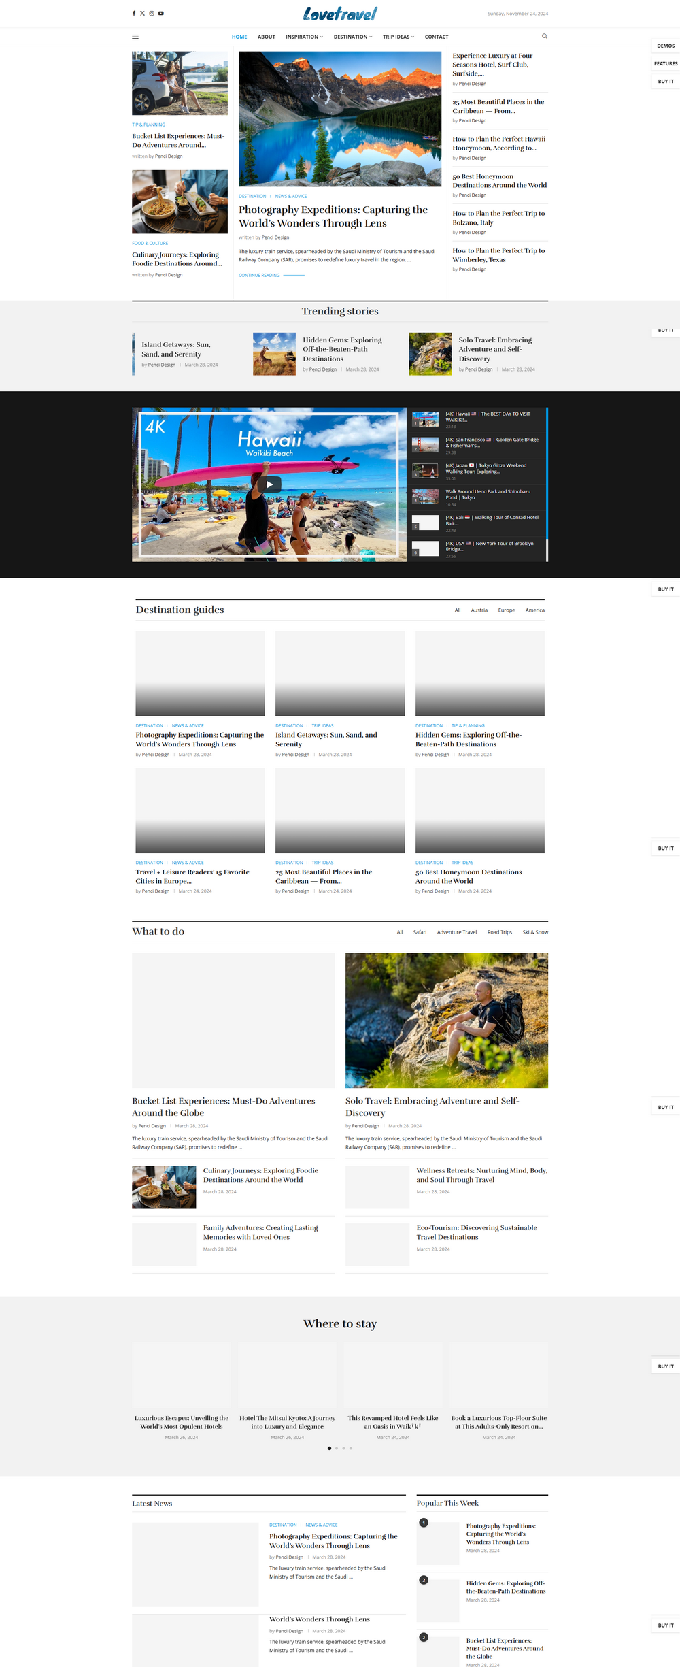Expand the Trip Ideas dropdown menu
The image size is (680, 1667).
[x=398, y=37]
